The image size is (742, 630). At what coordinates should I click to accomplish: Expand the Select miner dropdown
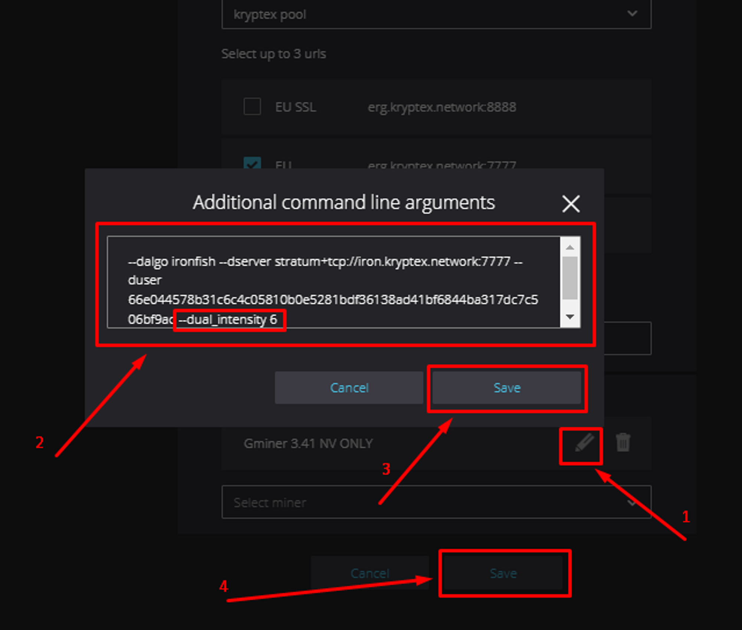click(x=436, y=502)
